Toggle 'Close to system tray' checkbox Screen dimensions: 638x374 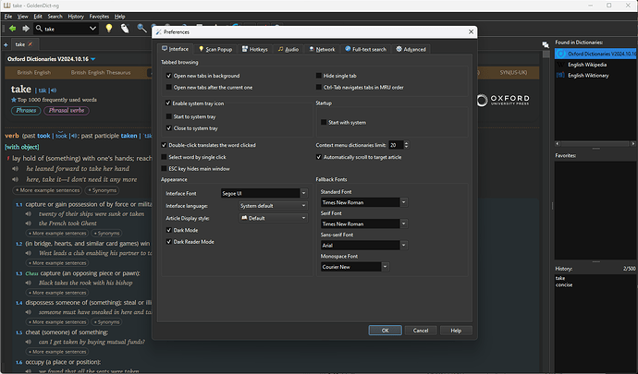[168, 128]
